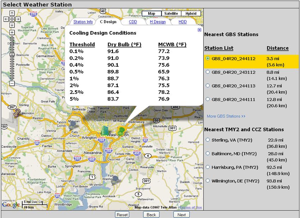Select station GBS_04R20_244112 radio button

click(x=208, y=58)
